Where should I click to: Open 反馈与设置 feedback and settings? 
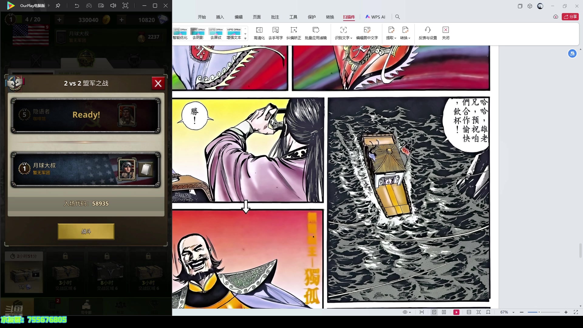pyautogui.click(x=428, y=33)
